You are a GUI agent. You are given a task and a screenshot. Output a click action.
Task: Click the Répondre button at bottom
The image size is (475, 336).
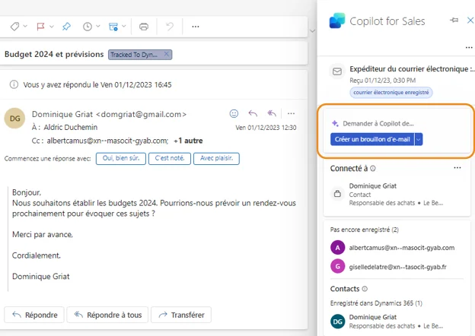(x=34, y=315)
